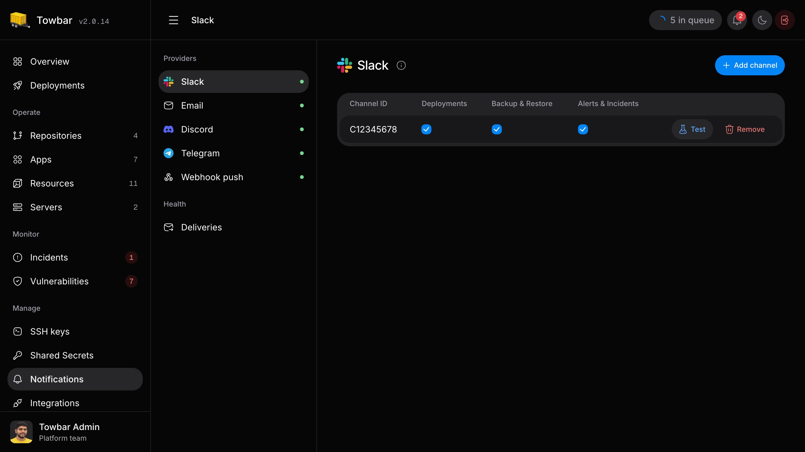Click the Vulnerabilities count badge 7
This screenshot has height=452, width=805.
pyautogui.click(x=131, y=281)
